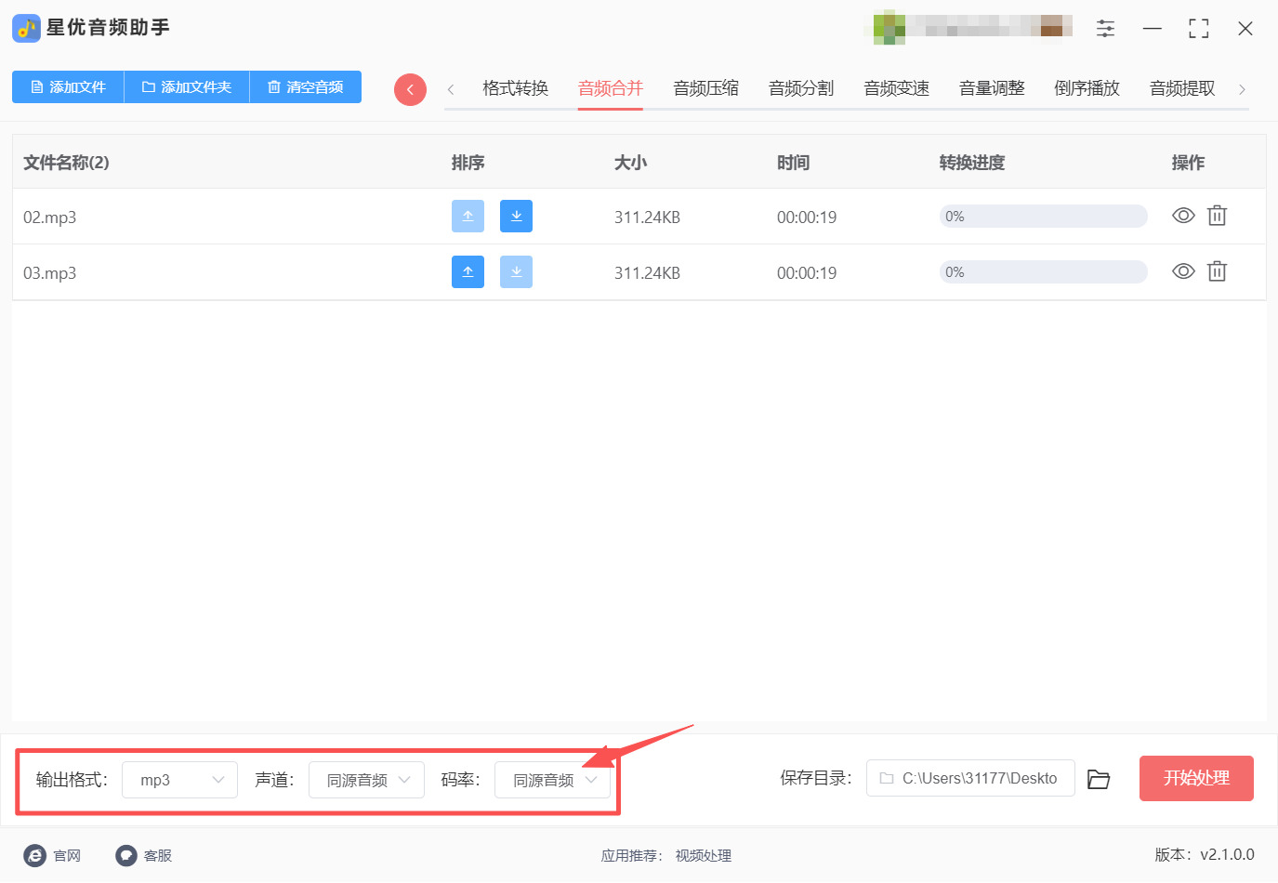Switch to the 音频压缩 tab

[x=705, y=88]
